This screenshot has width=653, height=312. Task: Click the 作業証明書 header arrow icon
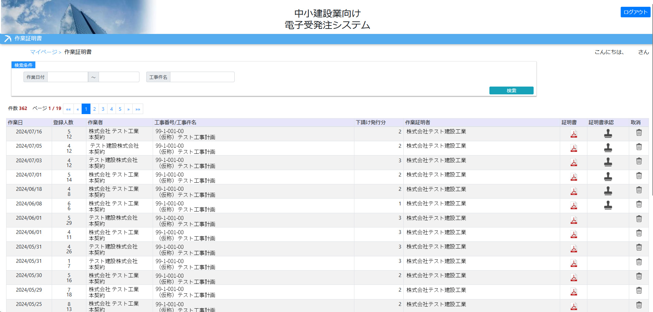(7, 39)
